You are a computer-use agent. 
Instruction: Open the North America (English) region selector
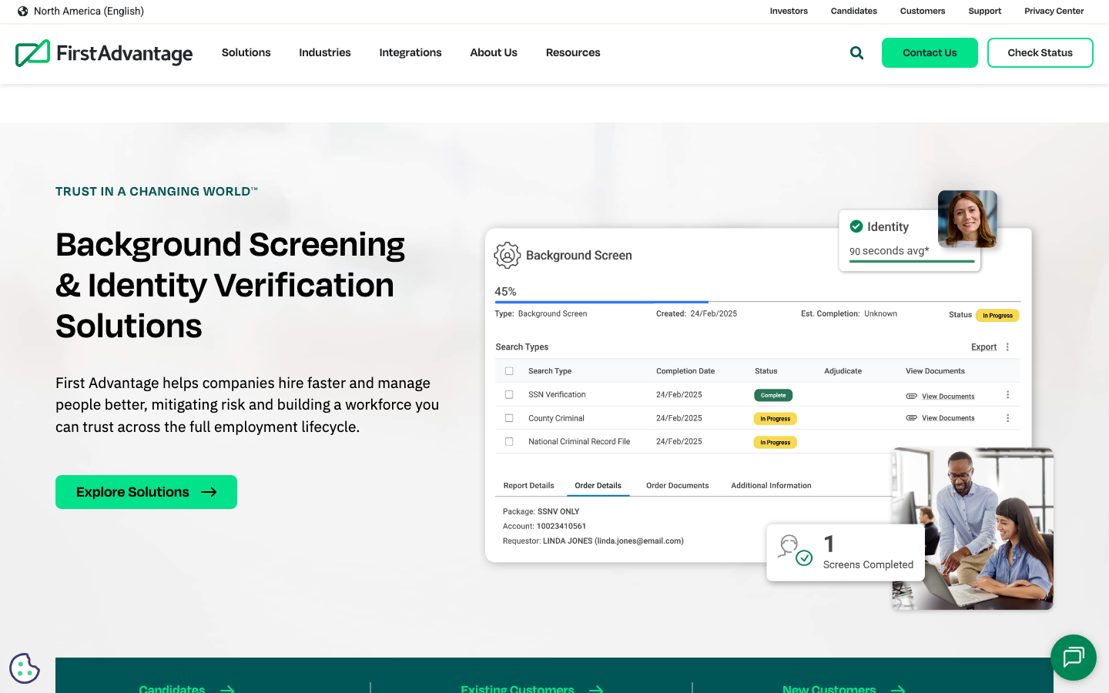pyautogui.click(x=81, y=12)
